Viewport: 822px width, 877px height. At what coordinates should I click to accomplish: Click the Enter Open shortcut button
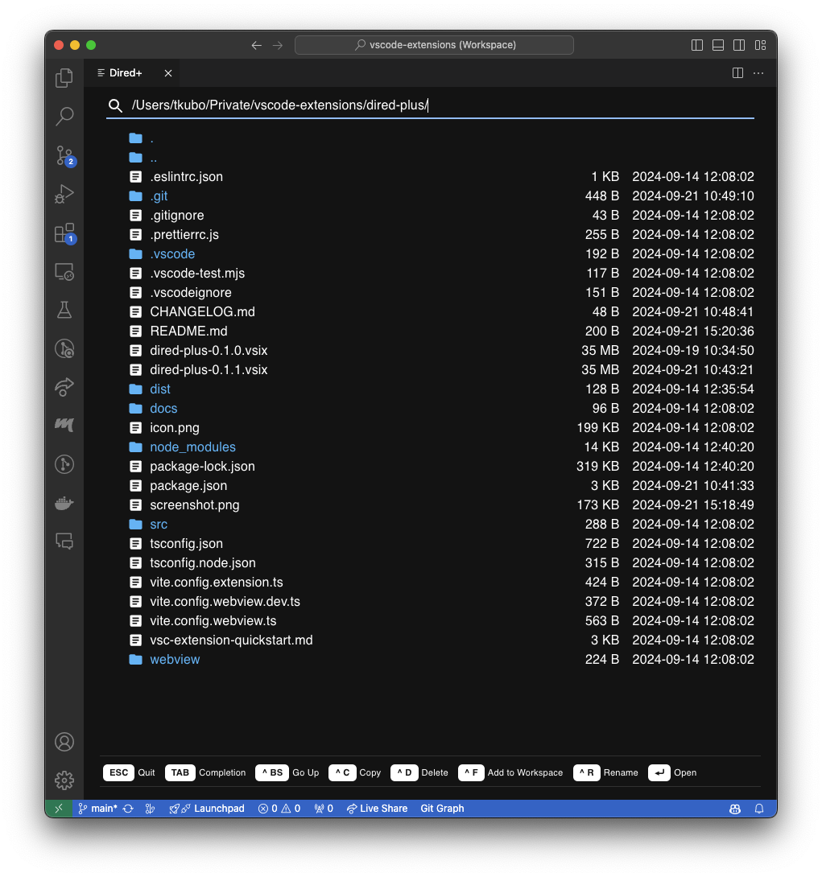click(x=672, y=772)
